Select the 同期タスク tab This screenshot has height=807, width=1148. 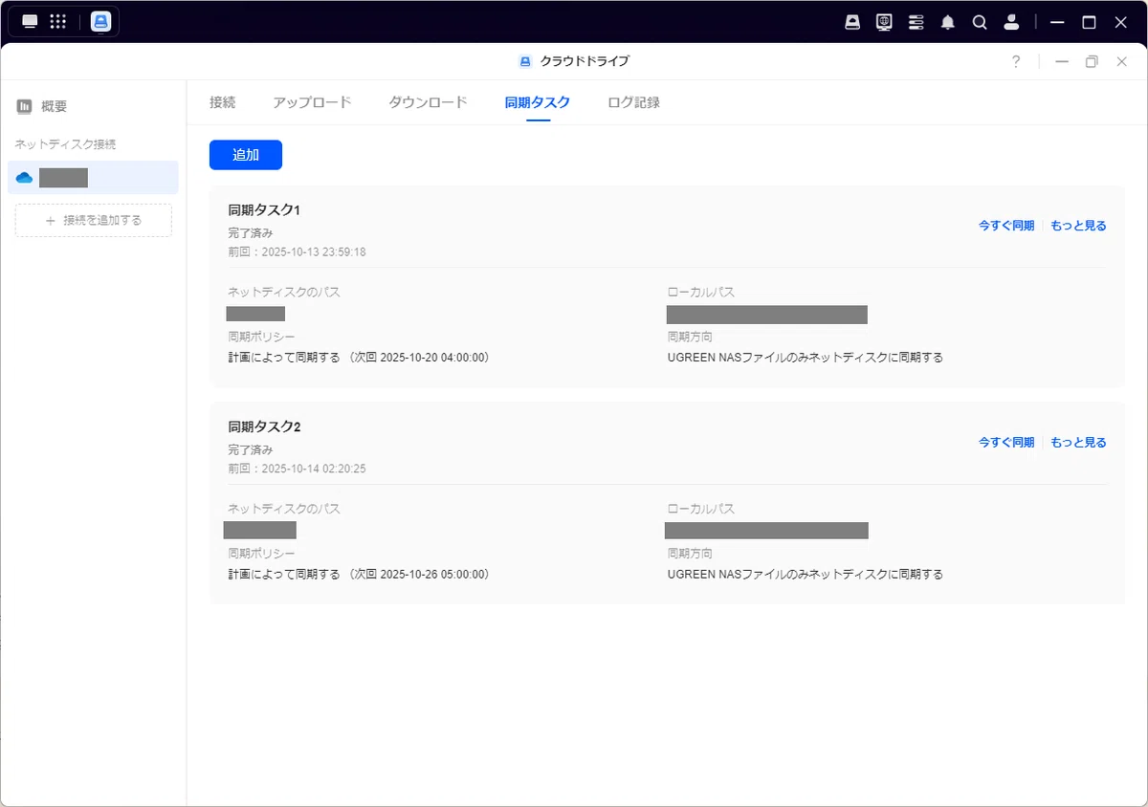[538, 102]
